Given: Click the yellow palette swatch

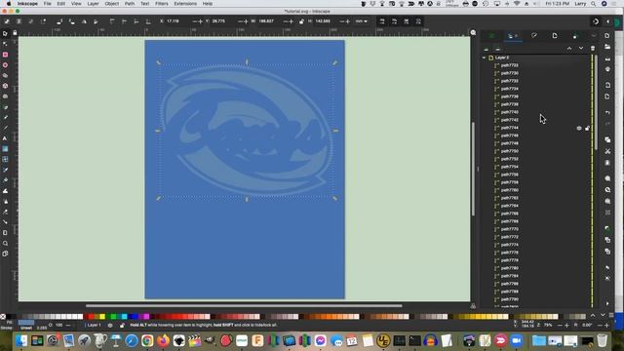Looking at the screenshot, I should point(102,317).
